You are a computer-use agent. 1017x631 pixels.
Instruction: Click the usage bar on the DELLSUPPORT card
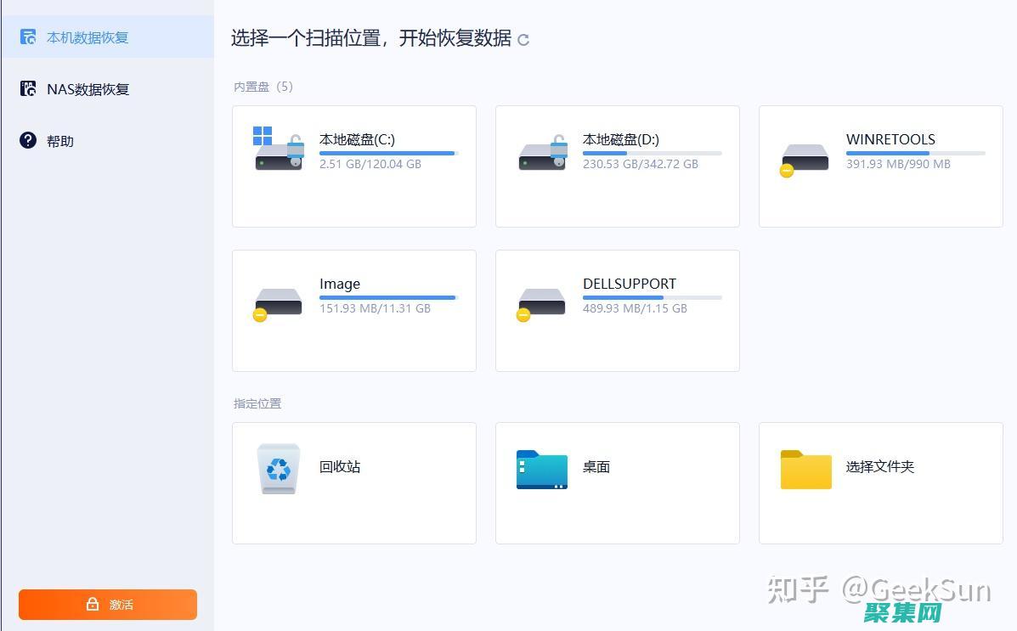[x=652, y=297]
